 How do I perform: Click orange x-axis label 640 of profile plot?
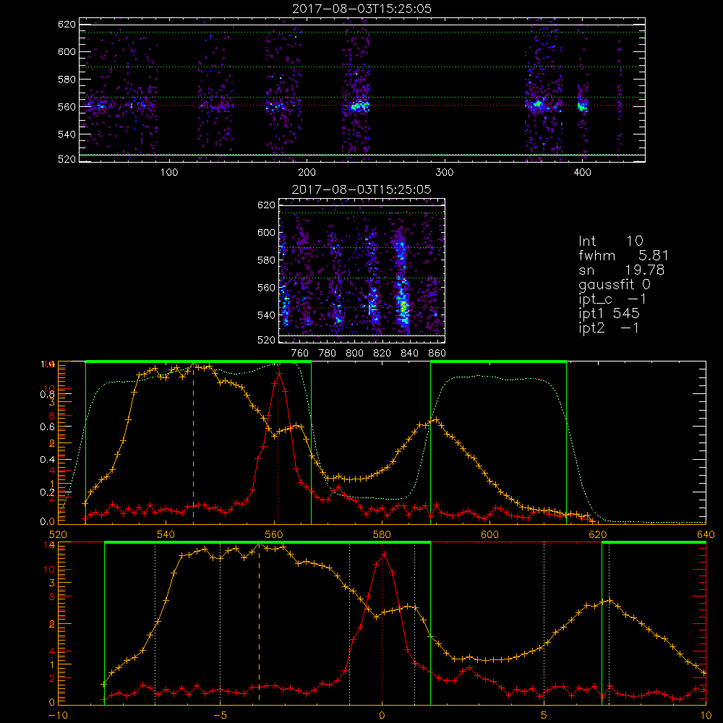[x=706, y=535]
